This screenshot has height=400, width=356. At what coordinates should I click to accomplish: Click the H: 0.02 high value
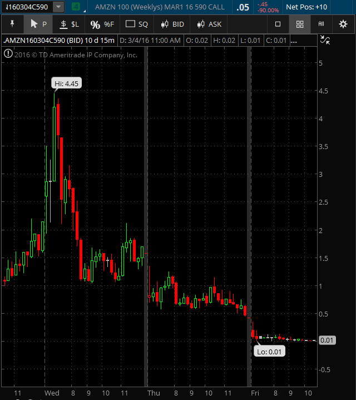click(x=224, y=41)
